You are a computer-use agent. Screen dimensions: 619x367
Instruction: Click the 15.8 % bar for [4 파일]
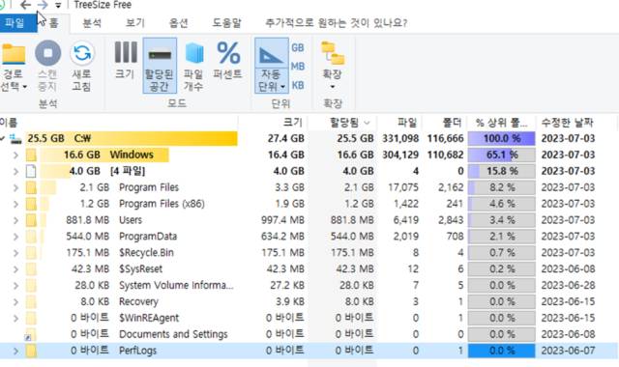click(501, 171)
